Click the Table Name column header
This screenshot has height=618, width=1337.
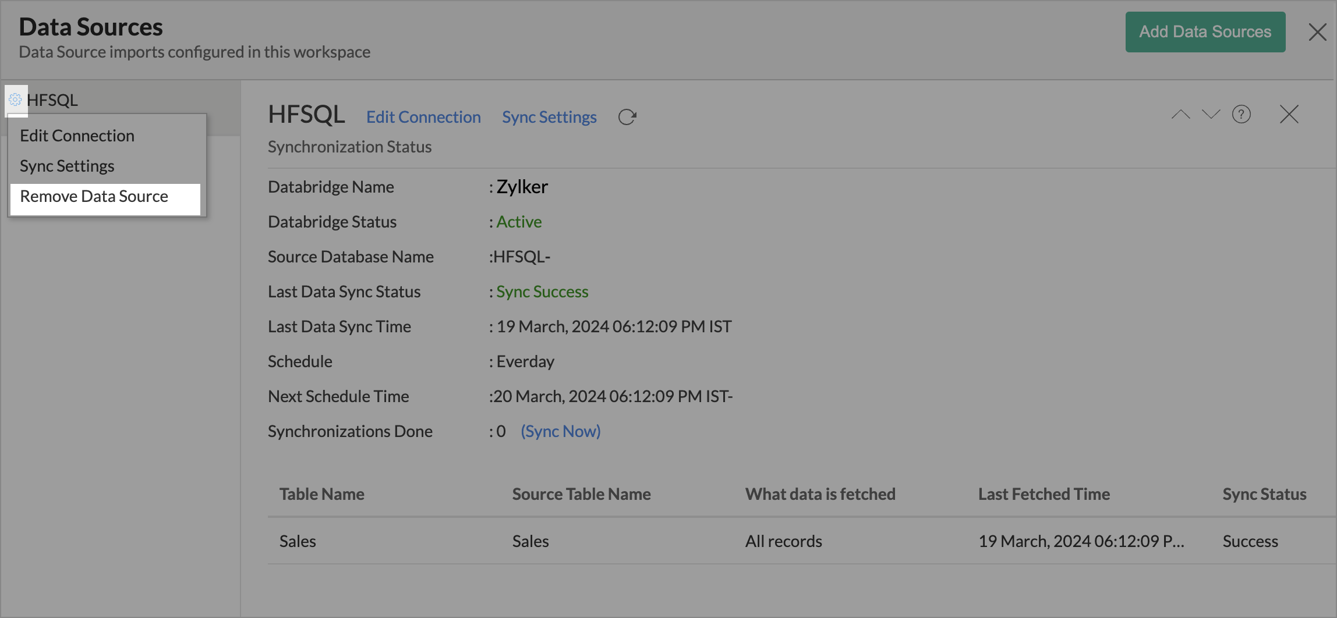coord(322,494)
